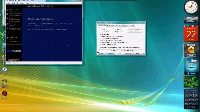This screenshot has height=112, width=200.
Task: Switch to HyperCam Hot Keys tab
Action: point(109,26)
